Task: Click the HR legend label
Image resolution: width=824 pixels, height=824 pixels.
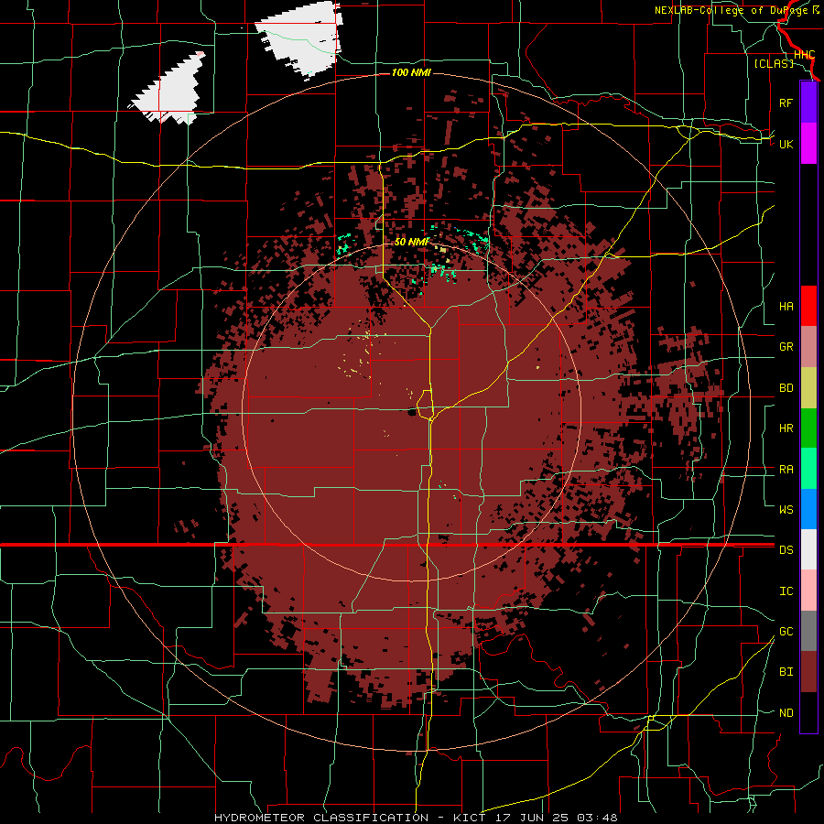Action: [x=786, y=428]
